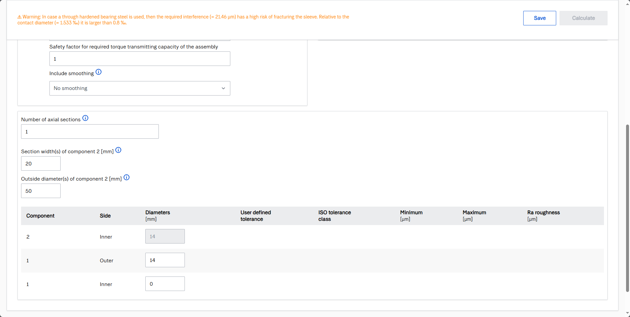Edit component 1 Inner diameter field
The height and width of the screenshot is (317, 630).
point(165,284)
